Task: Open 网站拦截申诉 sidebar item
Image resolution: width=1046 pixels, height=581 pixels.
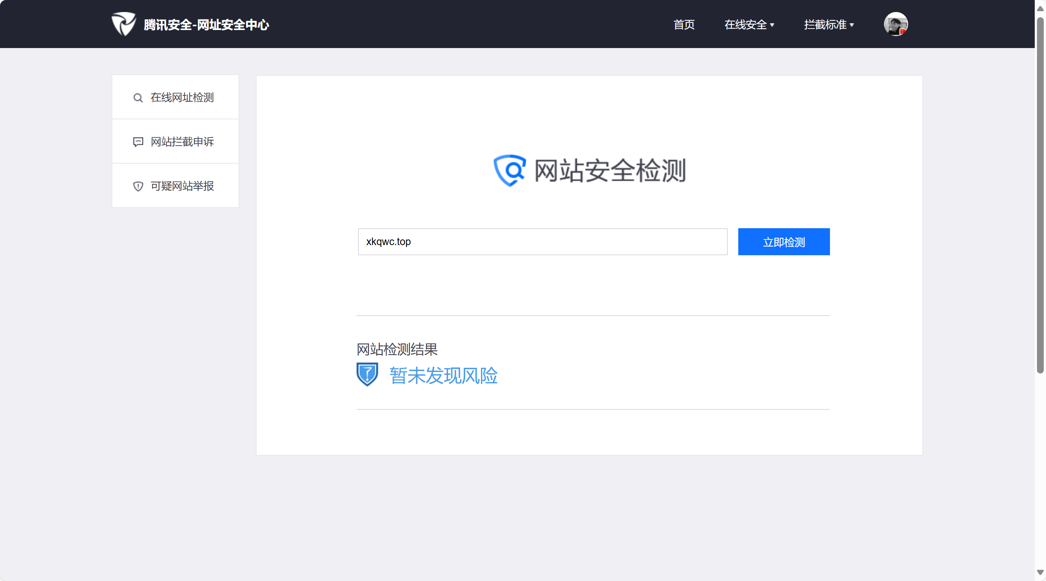Action: (182, 141)
